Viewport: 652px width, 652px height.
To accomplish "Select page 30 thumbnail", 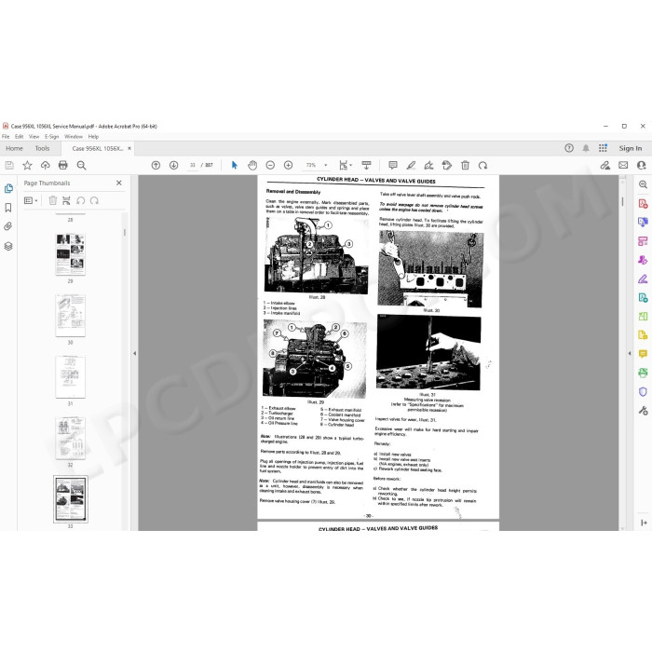I will [70, 315].
